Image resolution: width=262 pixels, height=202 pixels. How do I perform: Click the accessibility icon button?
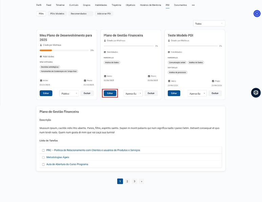(x=257, y=14)
